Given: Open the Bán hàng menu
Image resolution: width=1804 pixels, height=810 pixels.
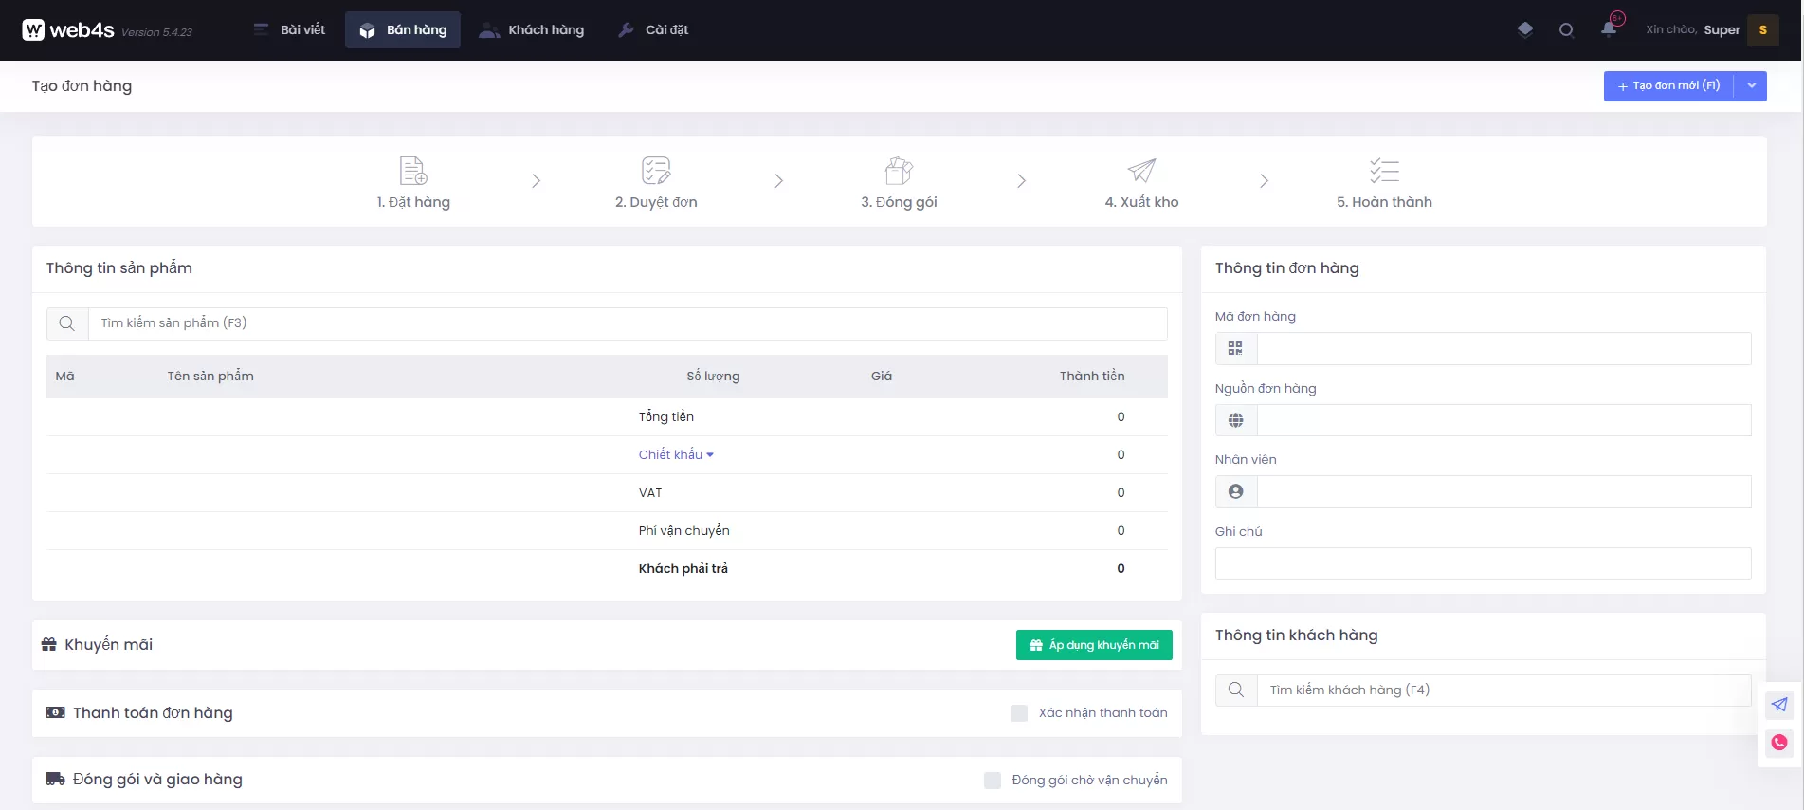Looking at the screenshot, I should click(403, 30).
